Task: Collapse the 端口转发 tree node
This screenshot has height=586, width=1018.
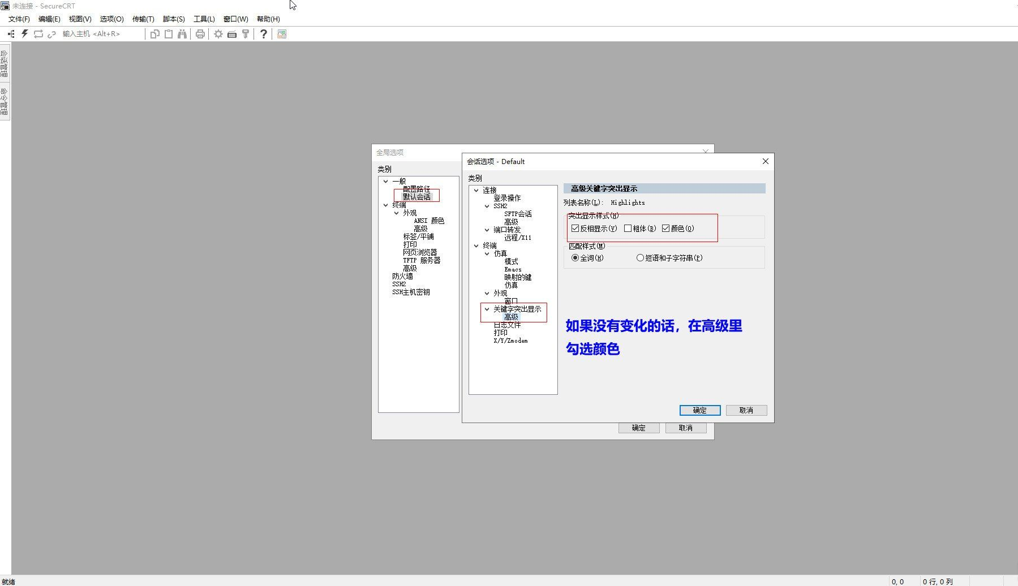Action: pos(487,230)
